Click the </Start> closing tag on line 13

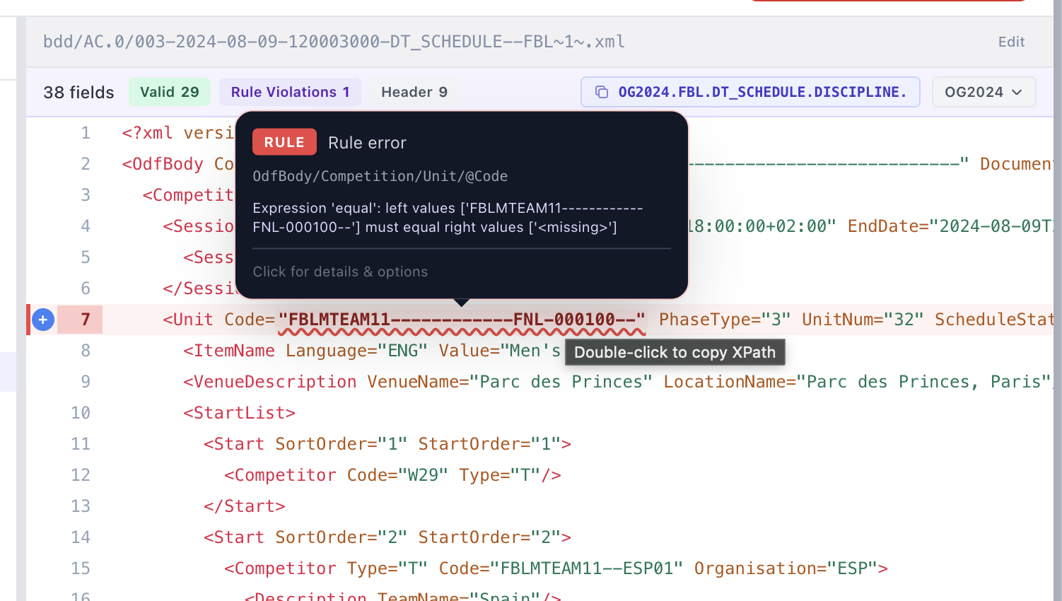[x=244, y=506]
